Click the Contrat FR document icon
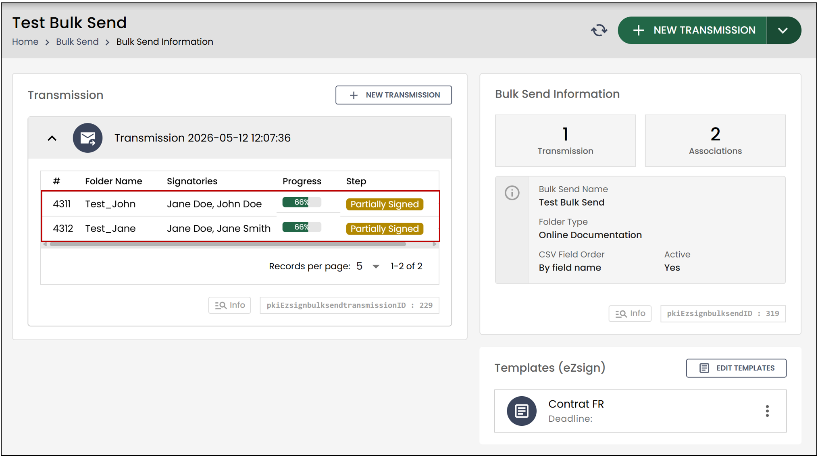820x460 pixels. pyautogui.click(x=521, y=411)
